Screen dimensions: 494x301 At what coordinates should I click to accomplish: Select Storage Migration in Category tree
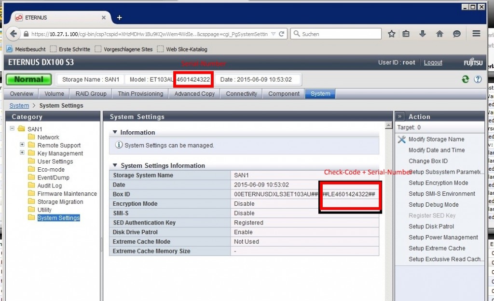click(60, 202)
